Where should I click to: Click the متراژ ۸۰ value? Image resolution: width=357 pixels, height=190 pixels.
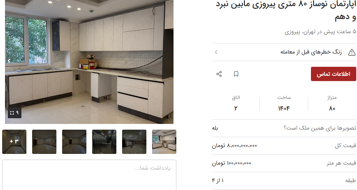[x=332, y=109]
